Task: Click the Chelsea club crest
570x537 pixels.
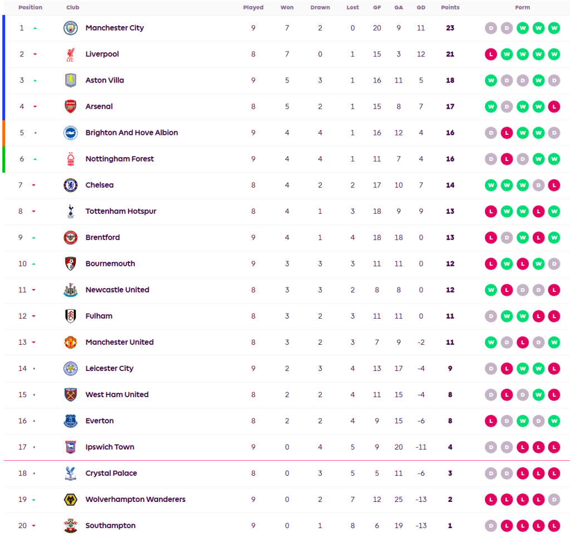Action: (71, 185)
